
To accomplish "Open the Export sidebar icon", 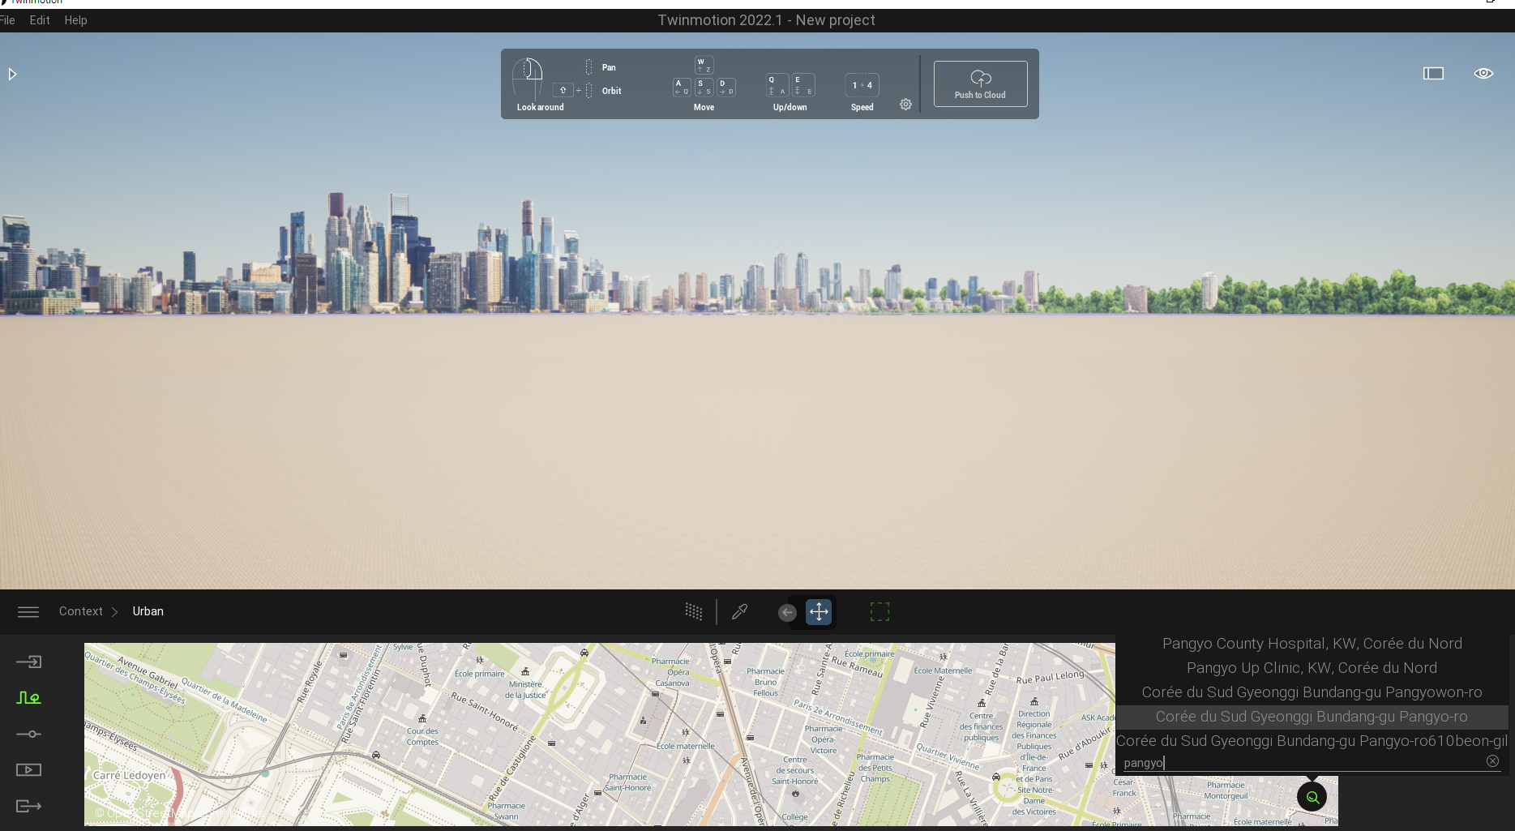I will (28, 806).
